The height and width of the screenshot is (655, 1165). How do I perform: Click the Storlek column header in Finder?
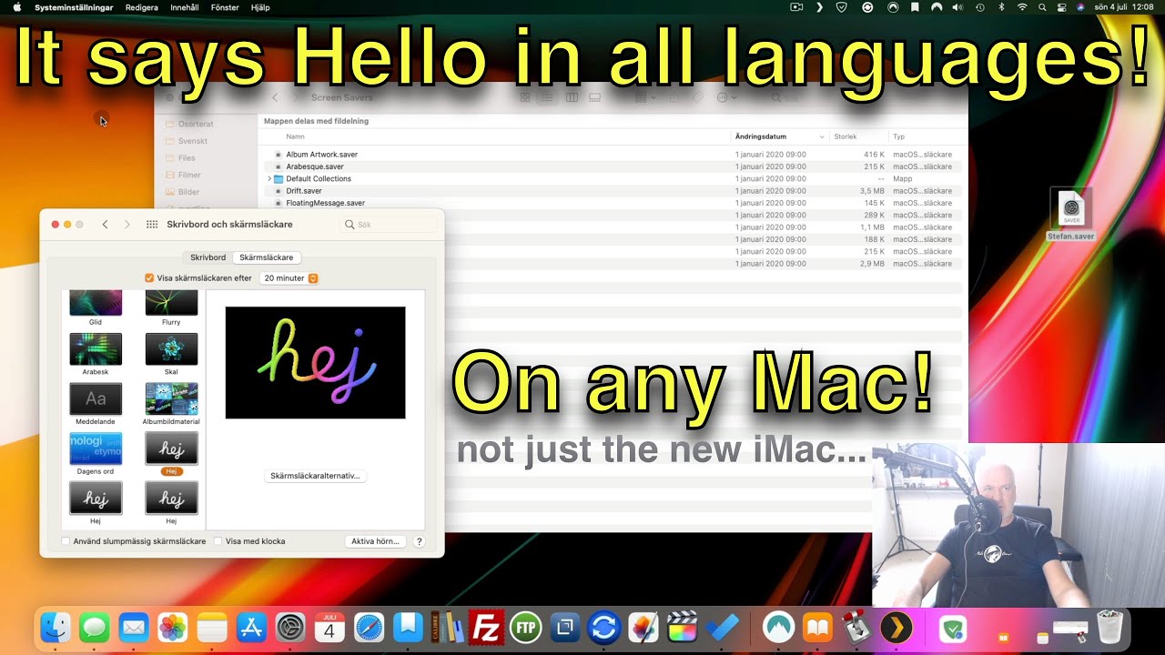[x=846, y=136]
